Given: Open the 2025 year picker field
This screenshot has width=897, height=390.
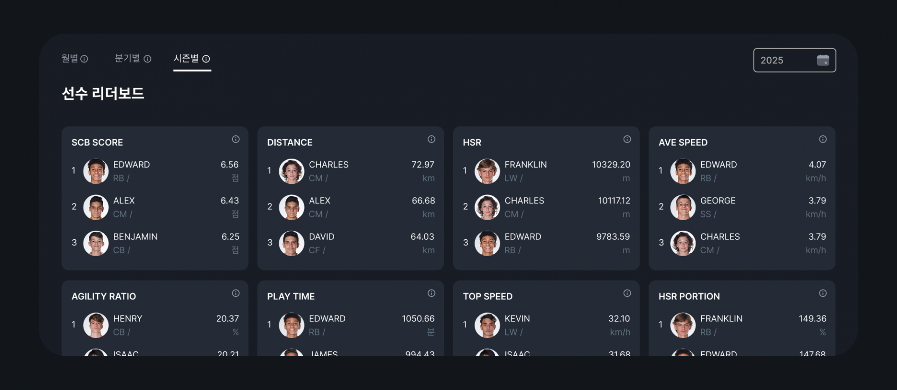Looking at the screenshot, I should point(794,60).
